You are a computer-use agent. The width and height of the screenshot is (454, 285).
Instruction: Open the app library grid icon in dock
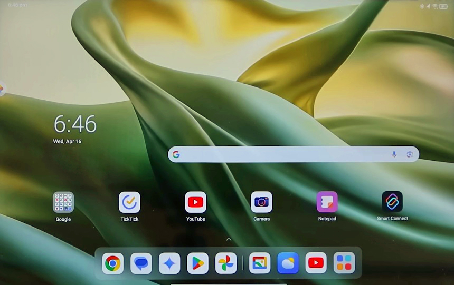[x=344, y=263]
